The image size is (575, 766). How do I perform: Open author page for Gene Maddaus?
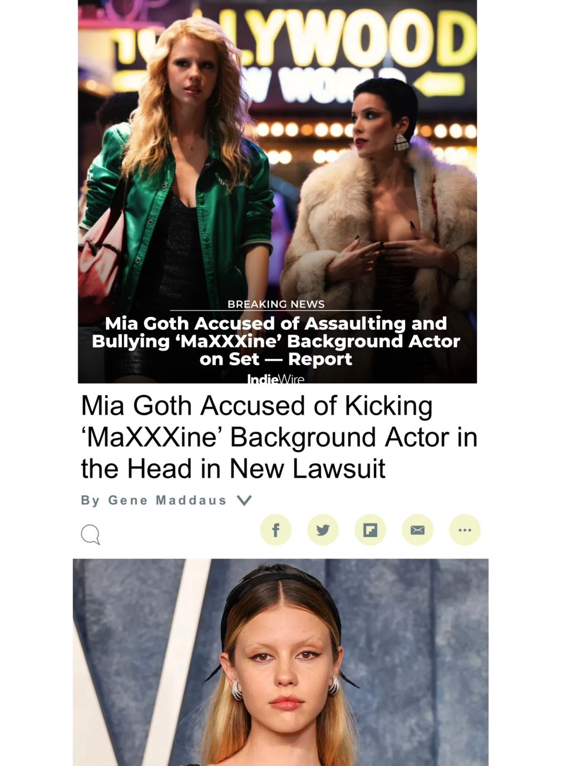pos(167,500)
